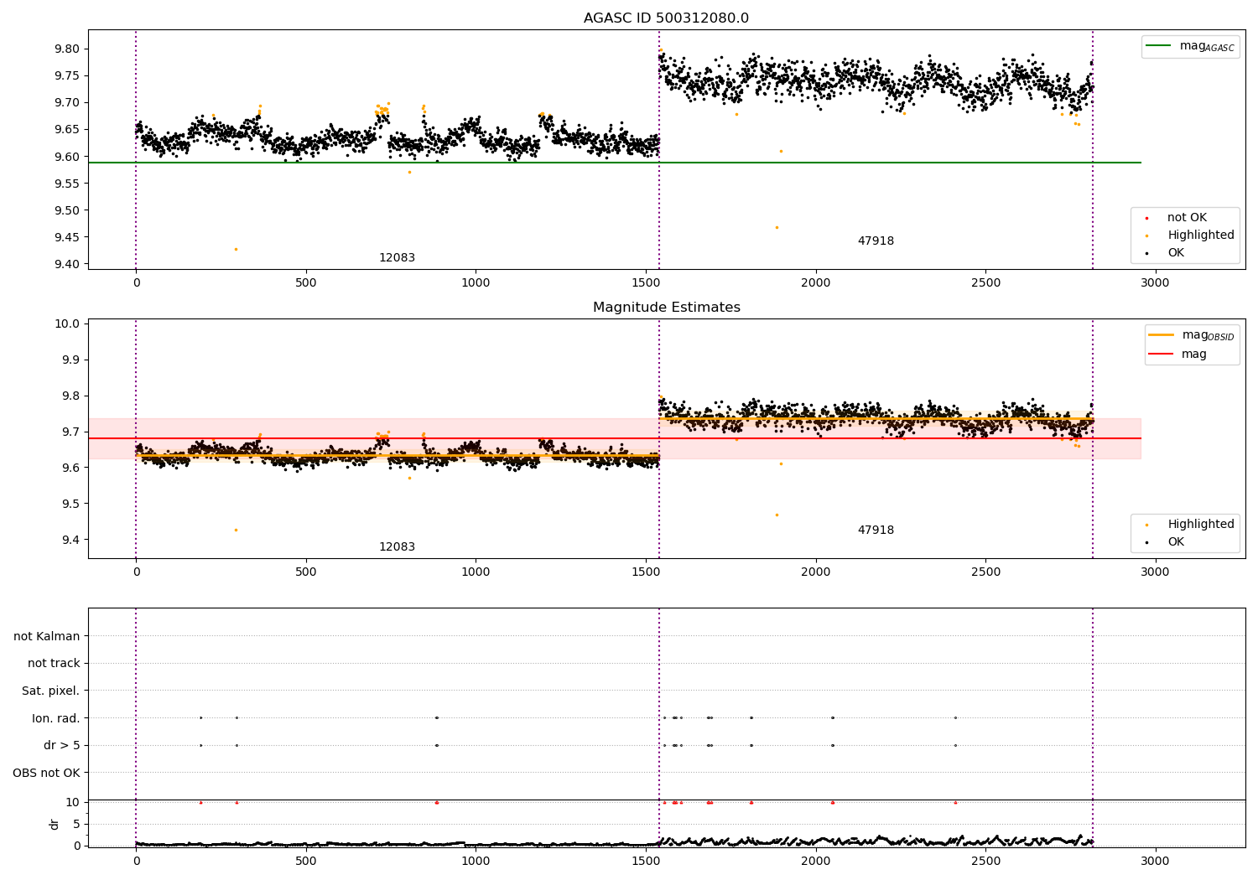Click "OK" in the top plot's lower legend

tap(1176, 253)
